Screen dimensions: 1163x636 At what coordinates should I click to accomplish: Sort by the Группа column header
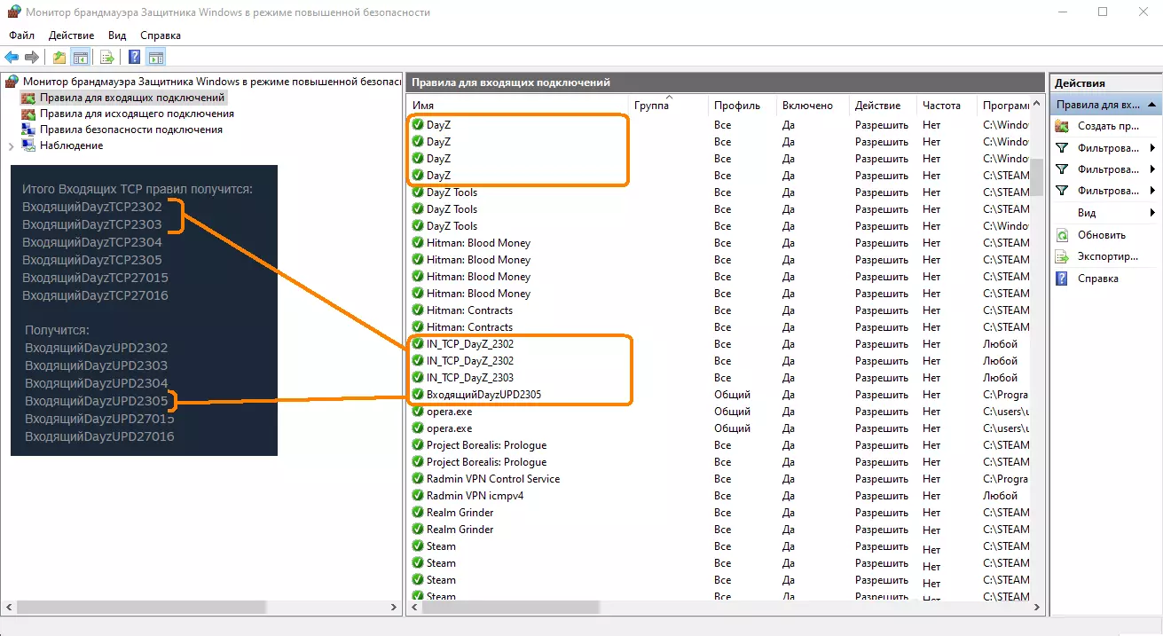pos(669,106)
